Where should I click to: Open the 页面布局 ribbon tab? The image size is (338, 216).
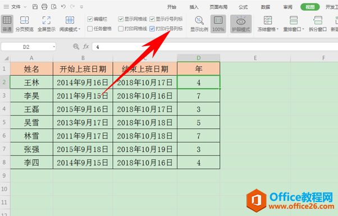[218, 7]
